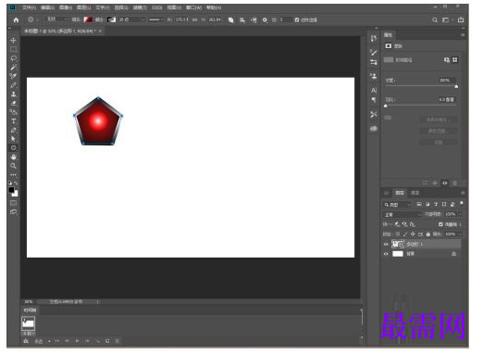Open path alignment options
This screenshot has height=355, width=483.
242,20
